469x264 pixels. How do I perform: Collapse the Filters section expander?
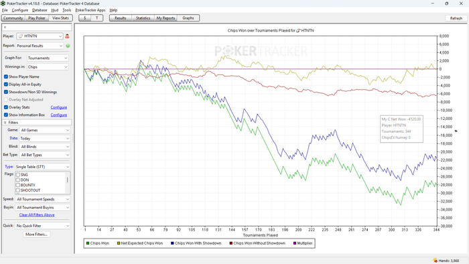[x=5, y=123]
